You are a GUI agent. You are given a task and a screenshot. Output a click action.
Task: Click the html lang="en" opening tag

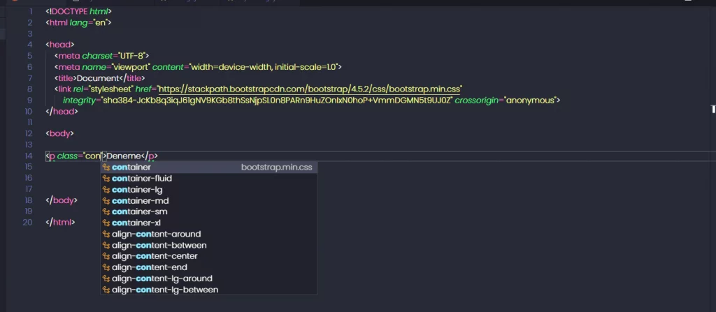(78, 22)
